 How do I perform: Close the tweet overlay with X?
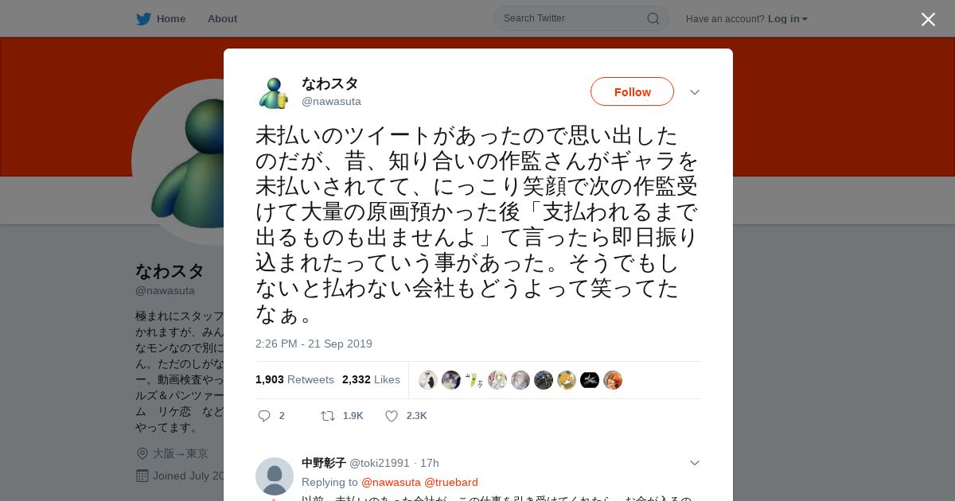(928, 19)
